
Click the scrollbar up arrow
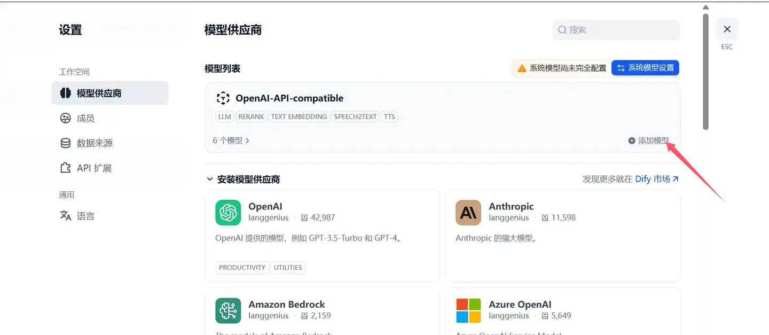[x=705, y=7]
